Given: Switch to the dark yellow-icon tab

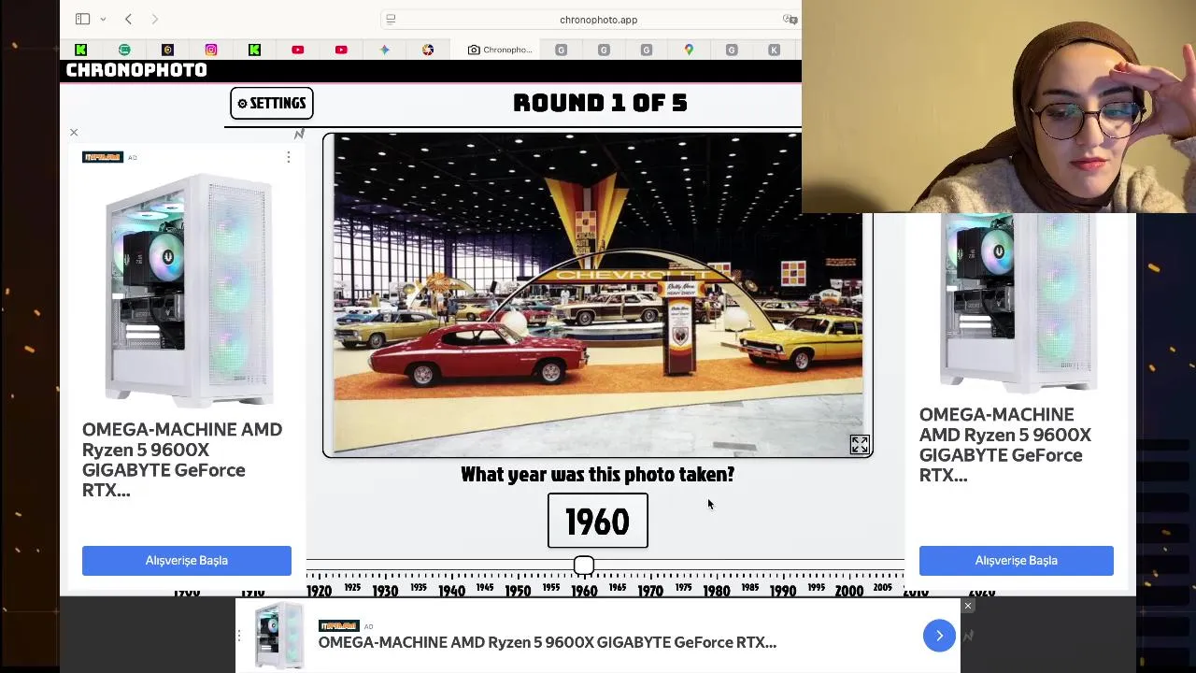Looking at the screenshot, I should coord(167,50).
